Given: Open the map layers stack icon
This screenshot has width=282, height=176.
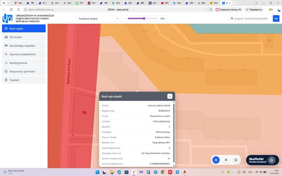Looking at the screenshot, I should coord(236,160).
